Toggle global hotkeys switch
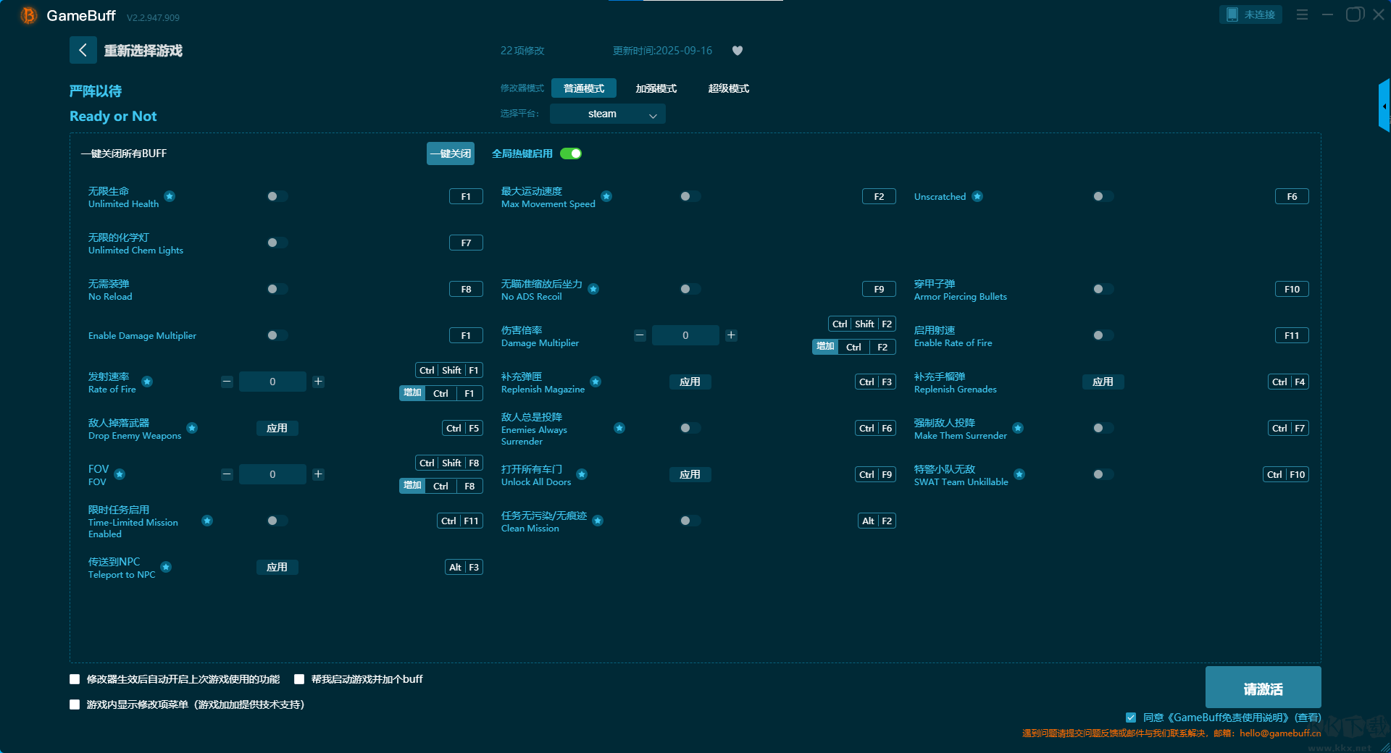The image size is (1391, 753). (x=571, y=153)
